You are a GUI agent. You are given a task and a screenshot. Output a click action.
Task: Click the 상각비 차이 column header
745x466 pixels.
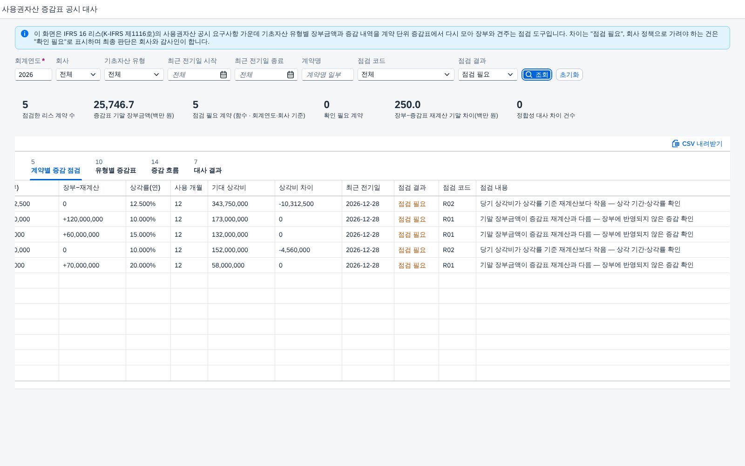(308, 188)
